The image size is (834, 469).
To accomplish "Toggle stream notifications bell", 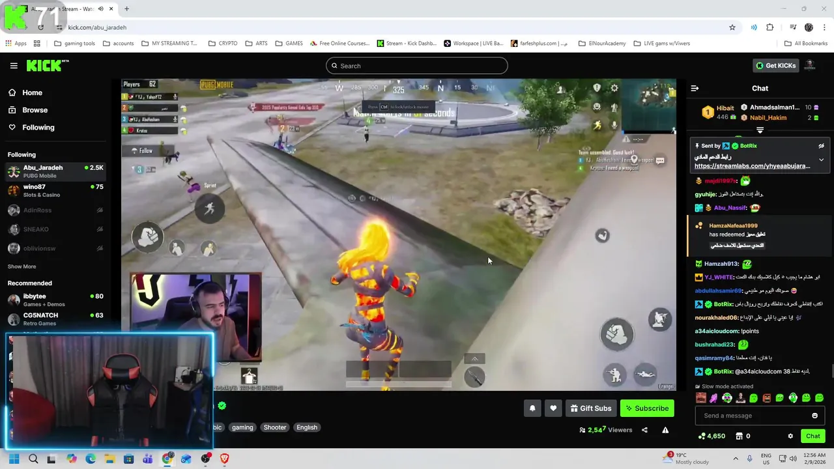I will [x=532, y=408].
